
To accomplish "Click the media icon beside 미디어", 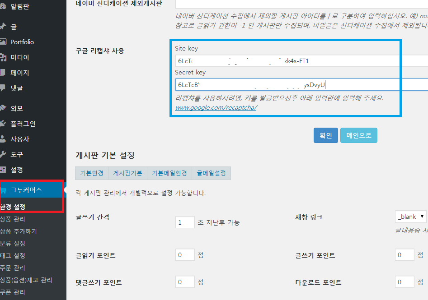I will tap(3, 57).
